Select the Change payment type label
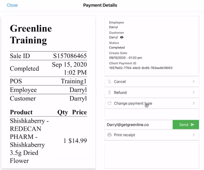 point(133,103)
